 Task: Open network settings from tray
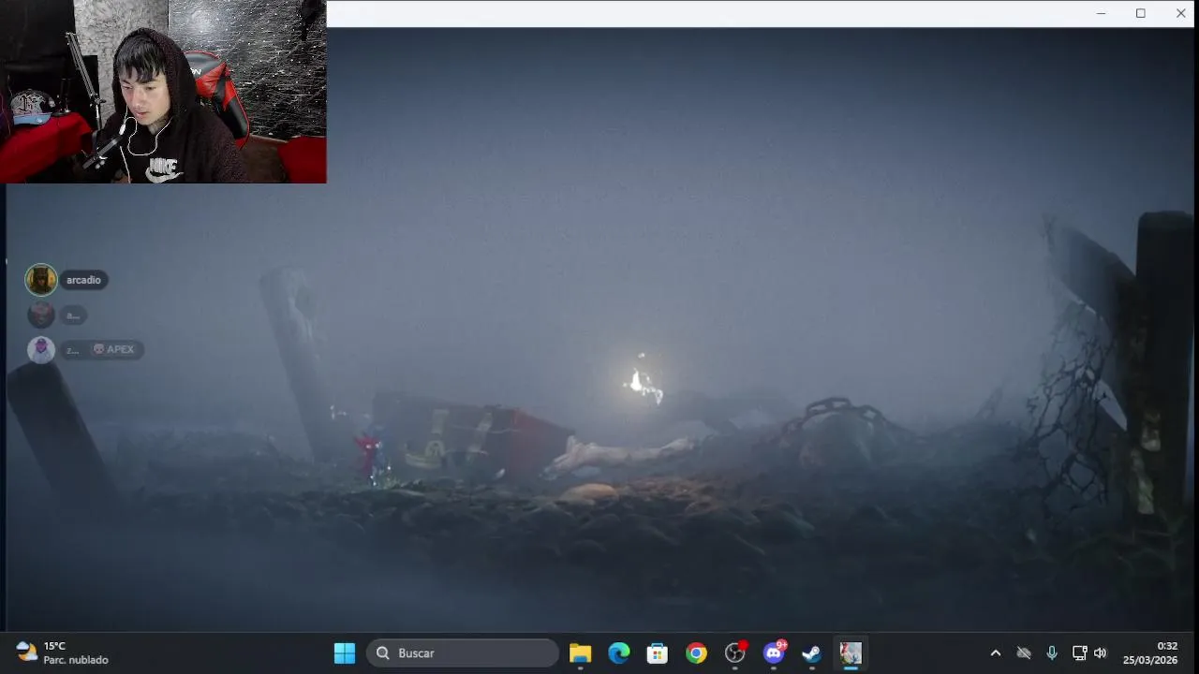click(x=1079, y=652)
